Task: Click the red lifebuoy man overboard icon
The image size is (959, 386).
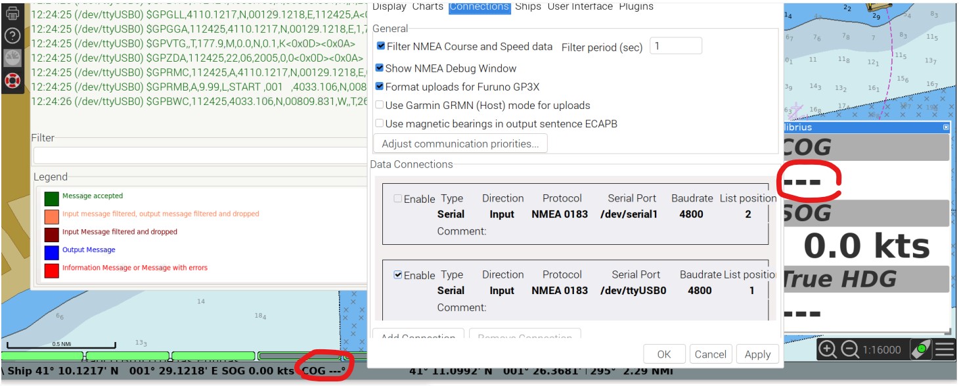Action: click(12, 80)
